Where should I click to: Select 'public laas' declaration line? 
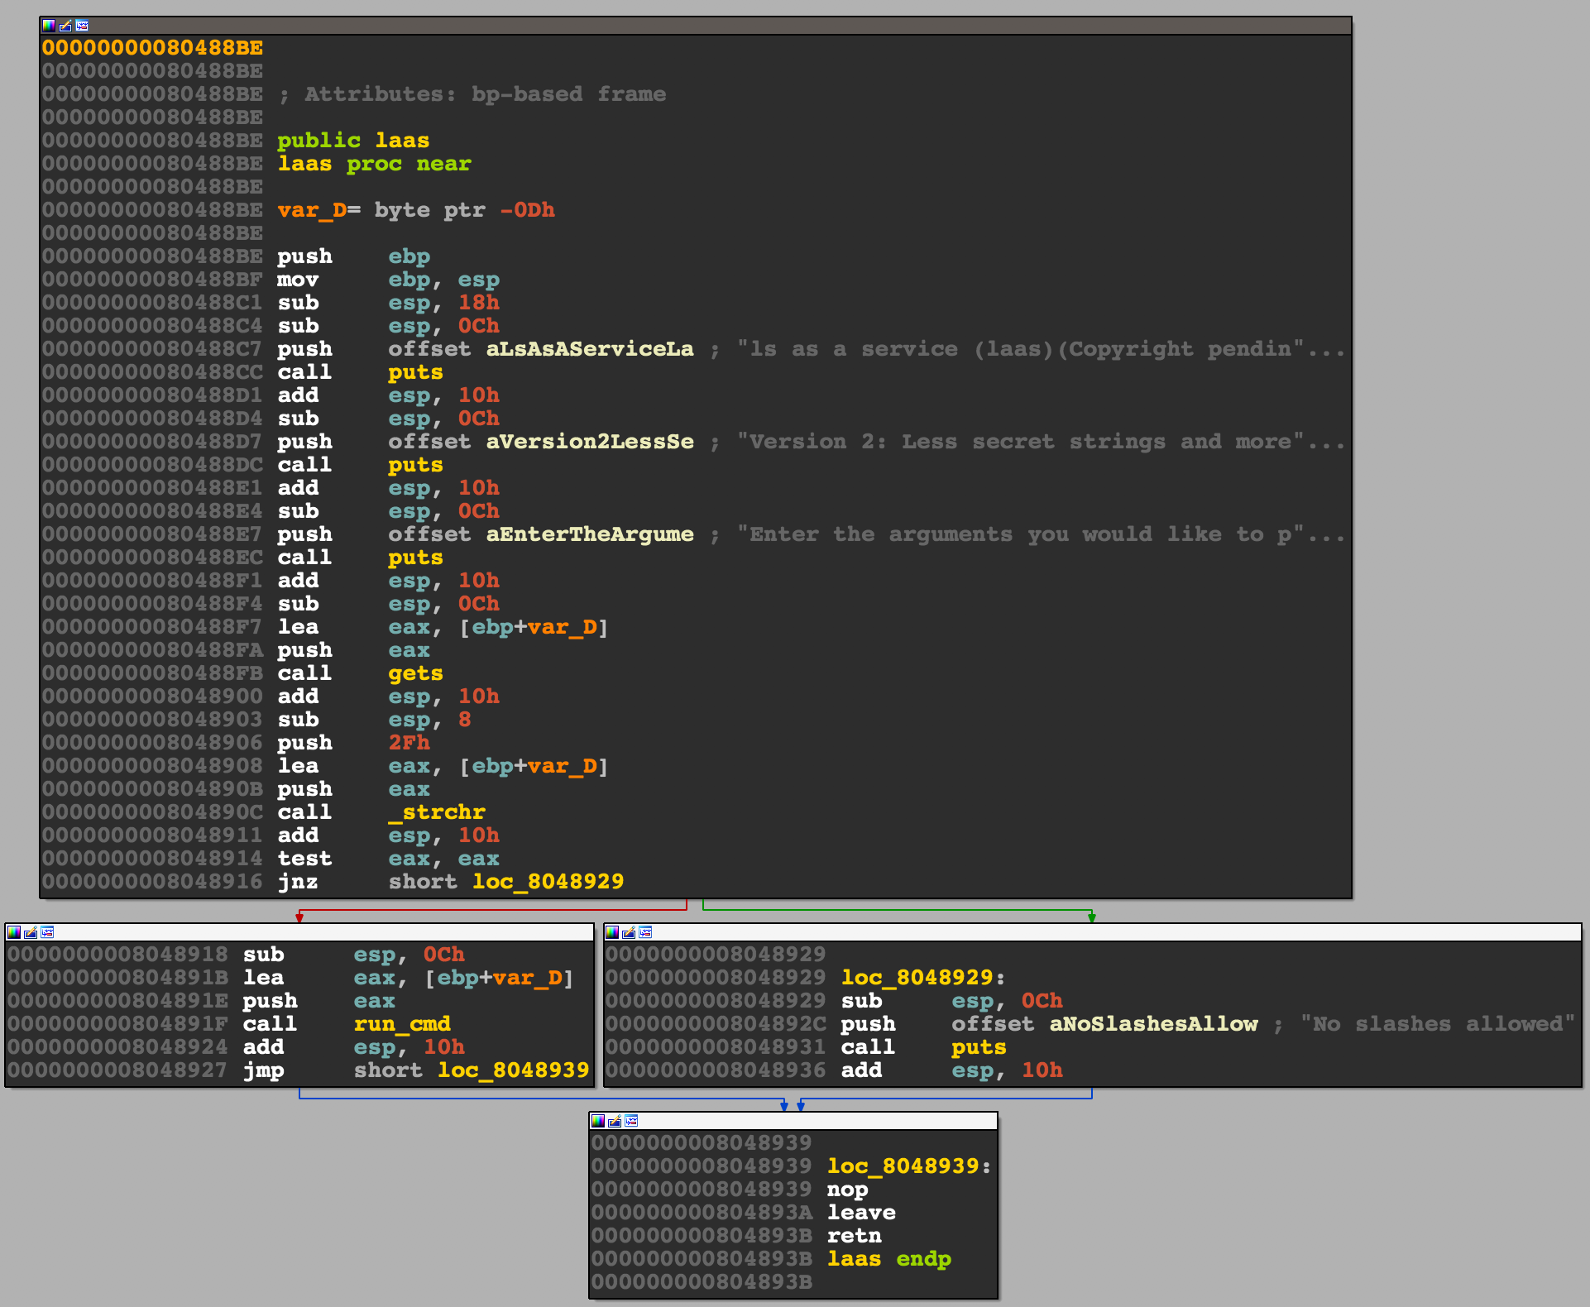tap(353, 141)
